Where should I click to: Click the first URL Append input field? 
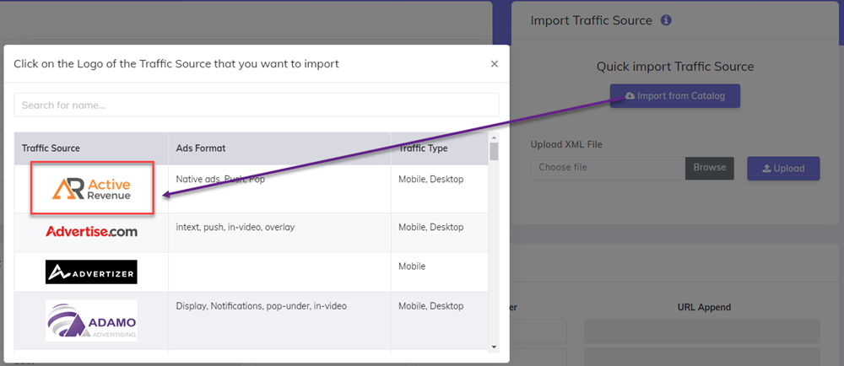(702, 331)
